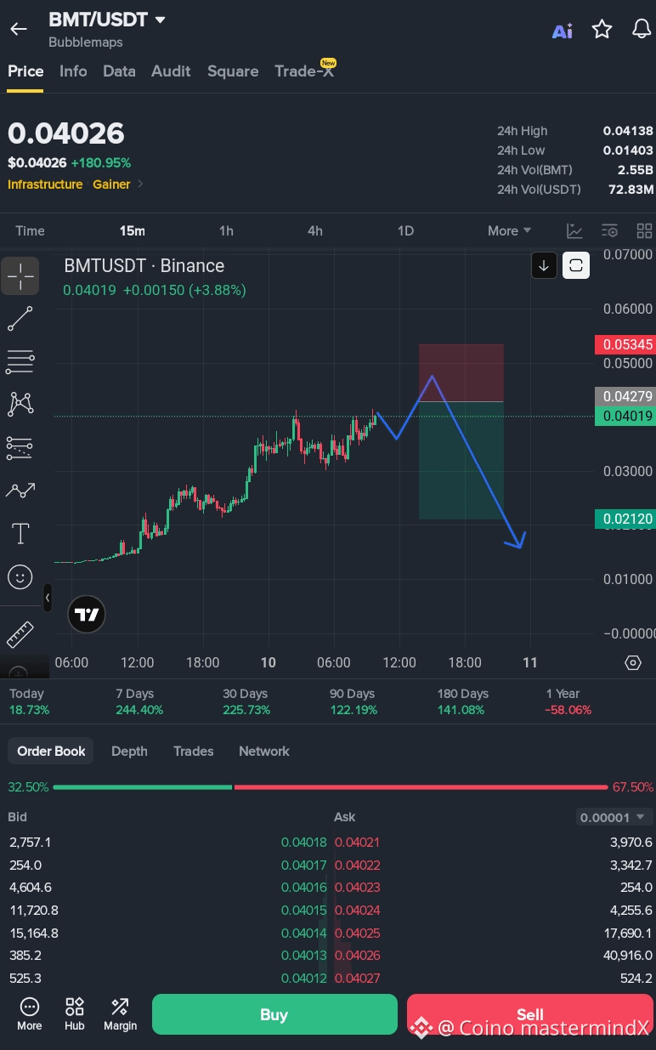Select the trend line drawing tool
Screen dimensions: 656x1050
tap(20, 319)
